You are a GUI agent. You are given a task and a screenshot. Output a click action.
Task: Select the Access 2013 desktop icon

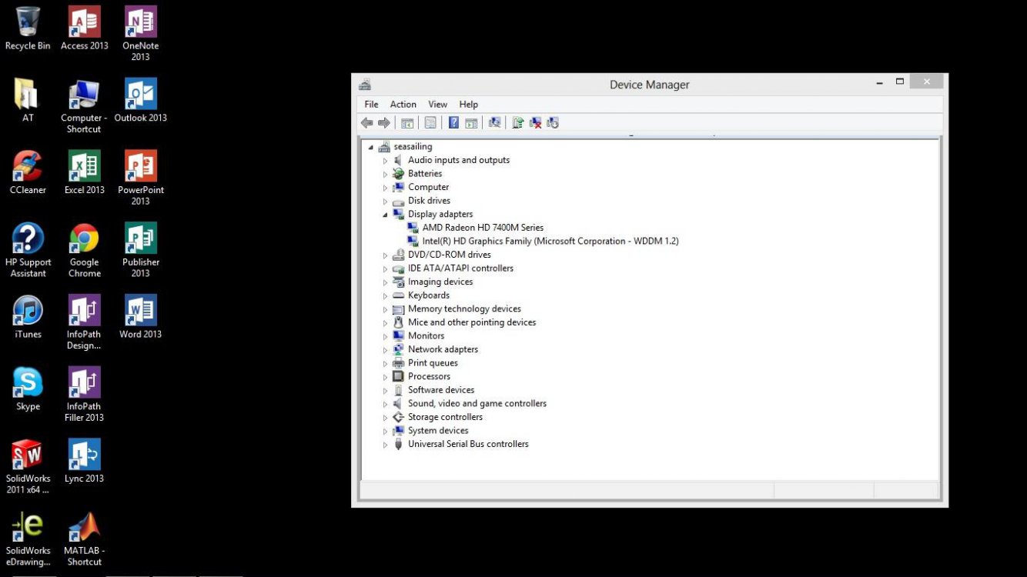[84, 28]
